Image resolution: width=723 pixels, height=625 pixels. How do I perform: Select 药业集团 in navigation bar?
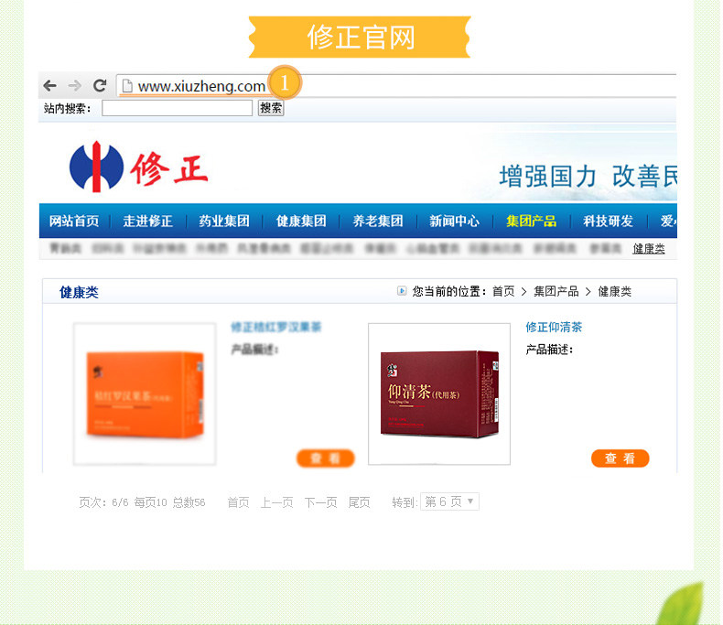pos(224,221)
